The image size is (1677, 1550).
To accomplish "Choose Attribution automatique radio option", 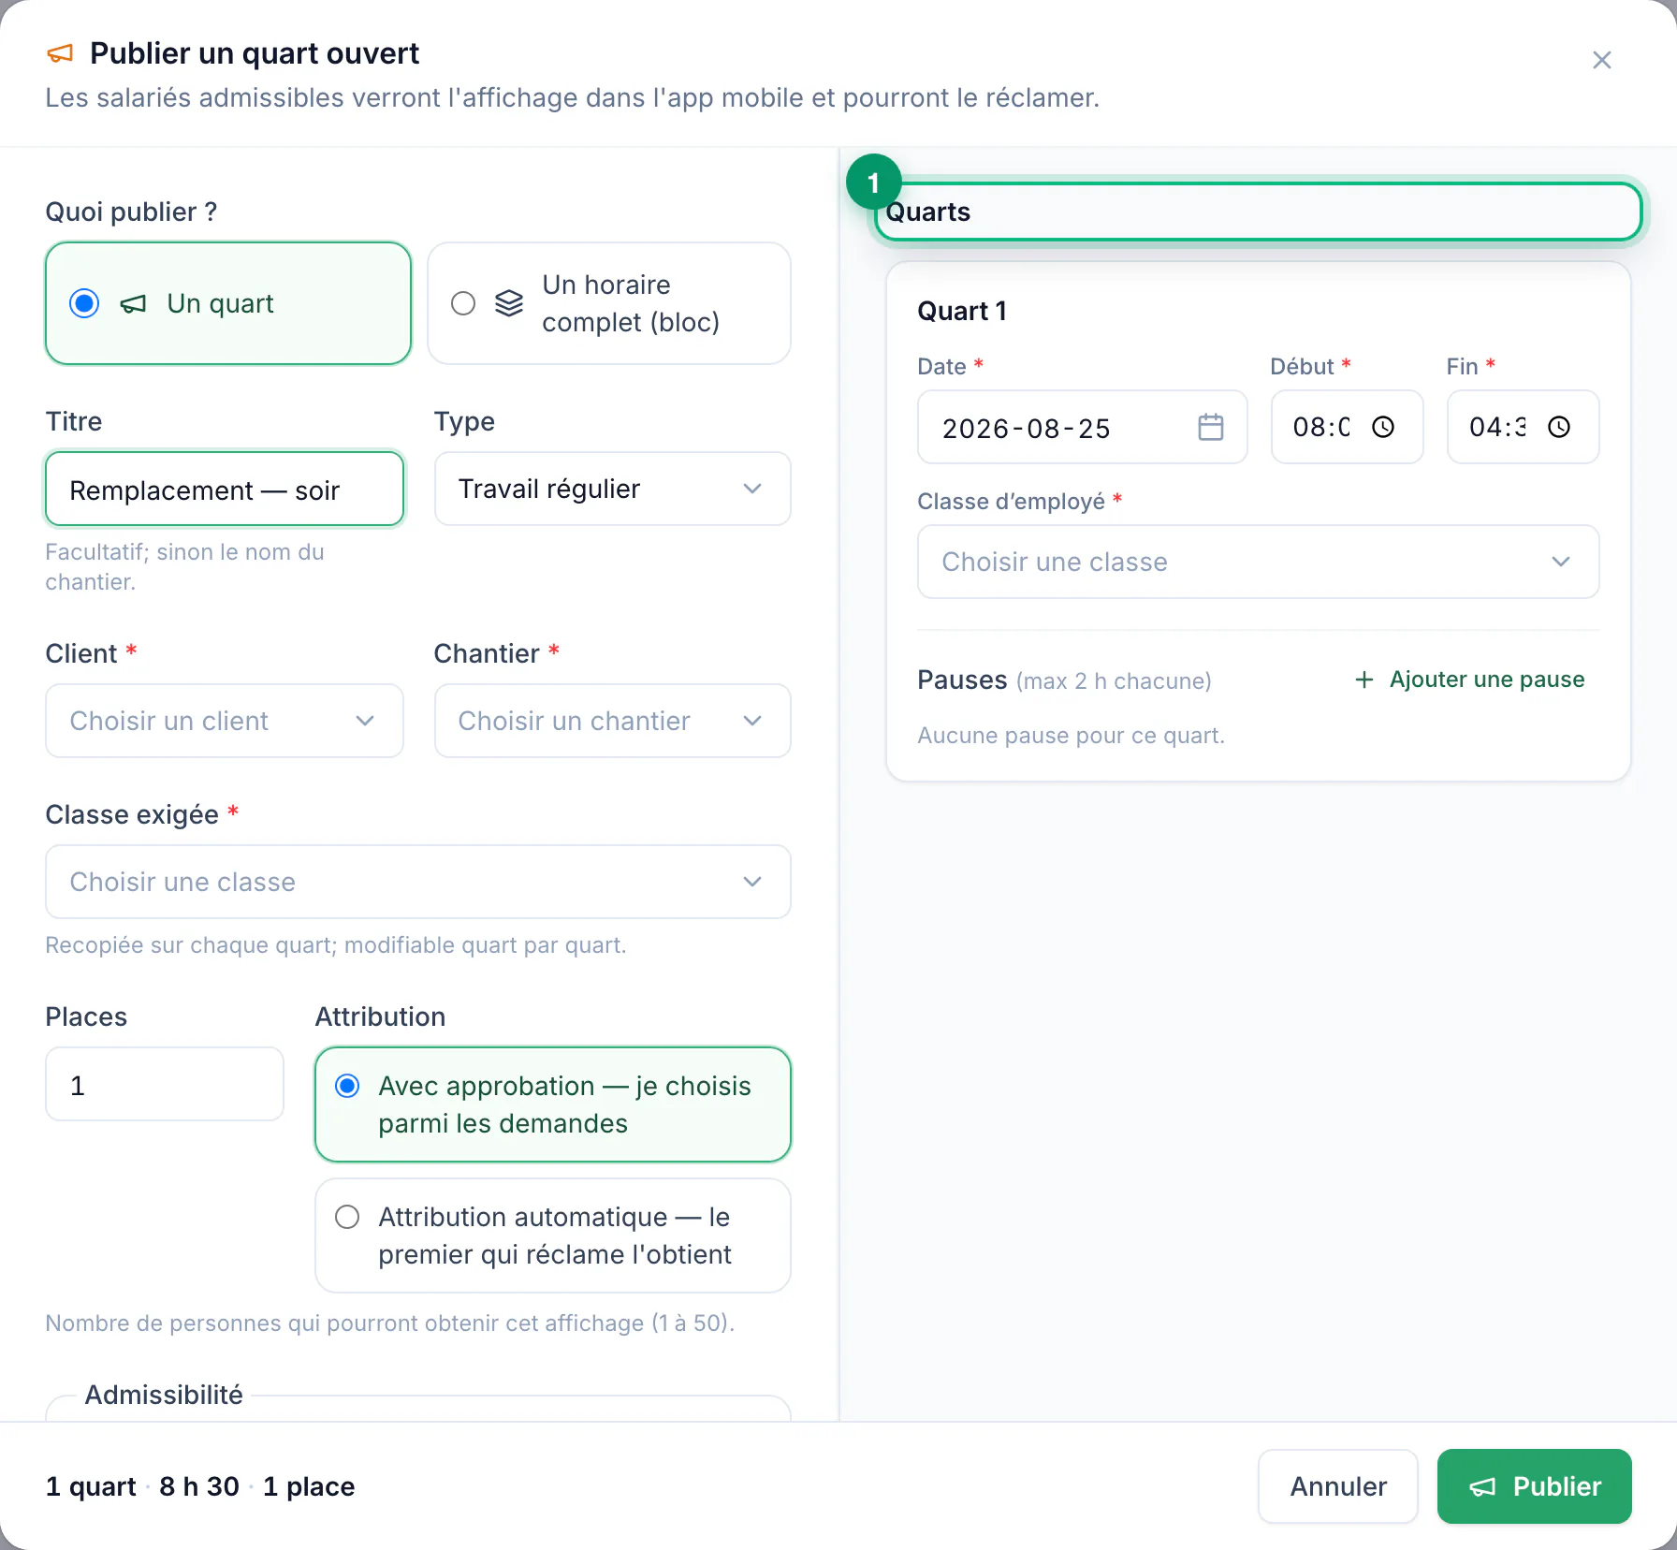I will 347,1217.
